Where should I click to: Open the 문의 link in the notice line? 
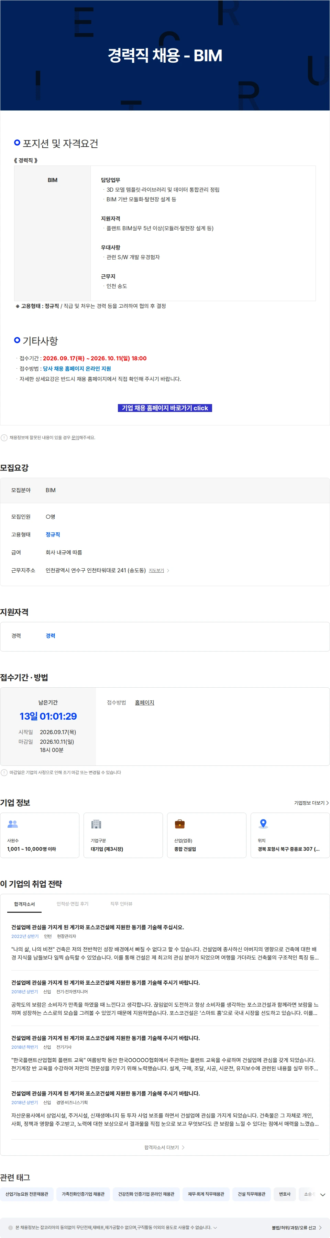(x=75, y=437)
